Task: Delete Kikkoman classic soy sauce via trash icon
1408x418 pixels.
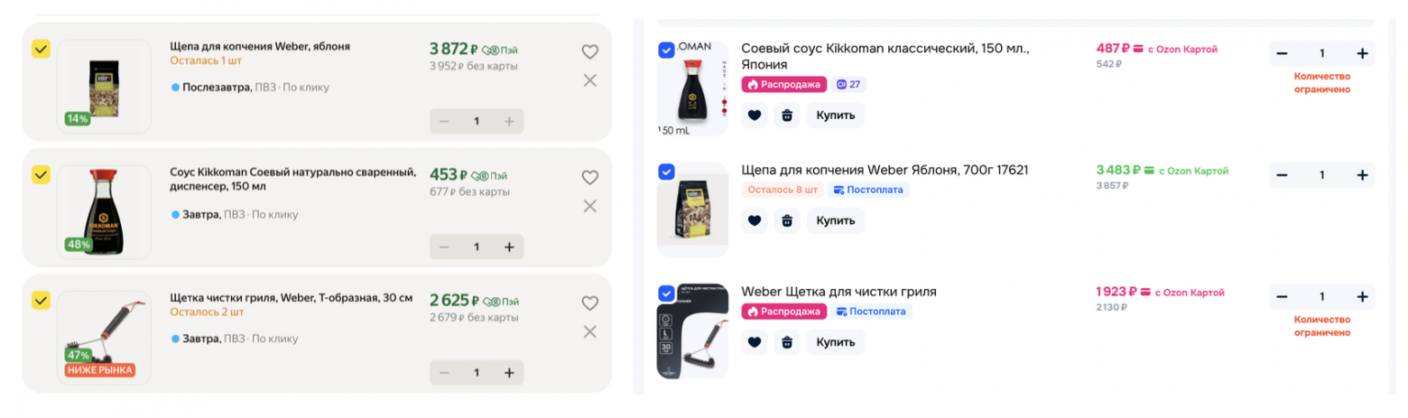Action: click(x=787, y=116)
